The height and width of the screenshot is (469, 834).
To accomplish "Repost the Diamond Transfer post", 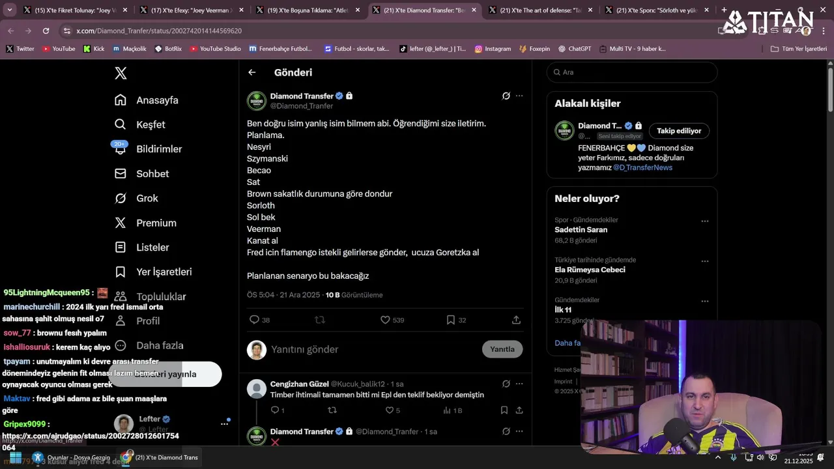I will pyautogui.click(x=320, y=320).
